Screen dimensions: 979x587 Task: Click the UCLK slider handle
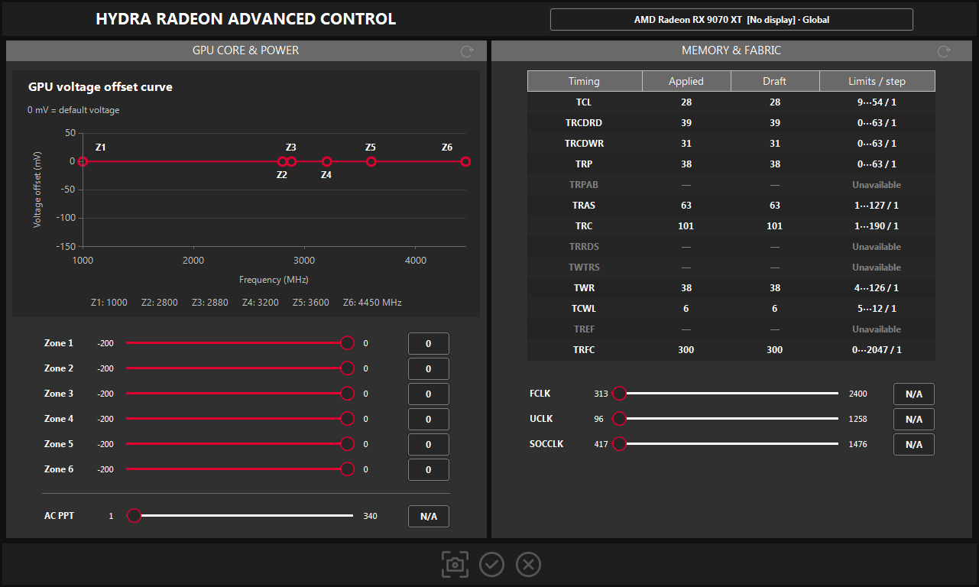point(619,419)
